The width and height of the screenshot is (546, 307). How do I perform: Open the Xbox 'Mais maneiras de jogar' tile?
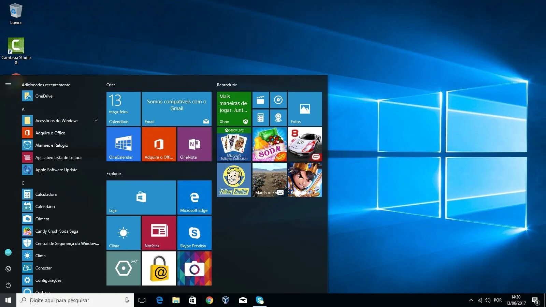(x=234, y=108)
